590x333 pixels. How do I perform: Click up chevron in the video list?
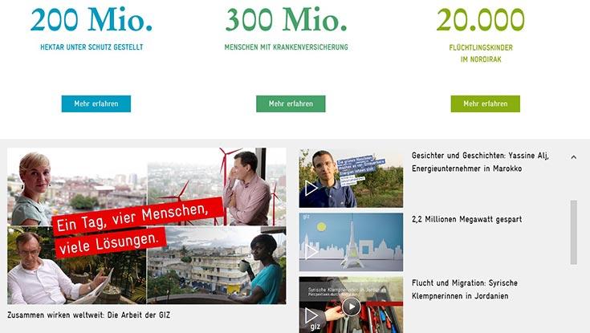[x=573, y=157]
